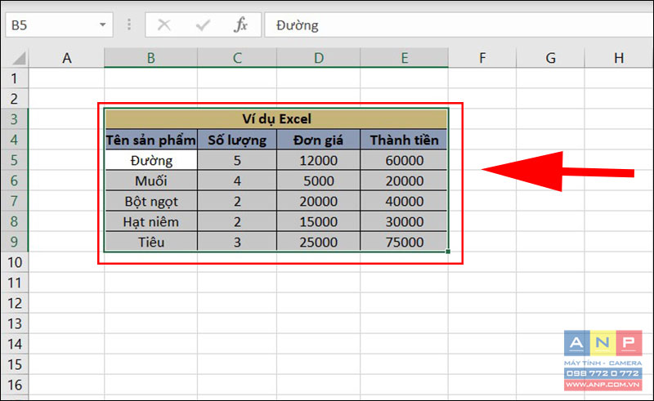The width and height of the screenshot is (654, 401).
Task: Click the quantity cell in the Muối row
Action: tap(237, 180)
